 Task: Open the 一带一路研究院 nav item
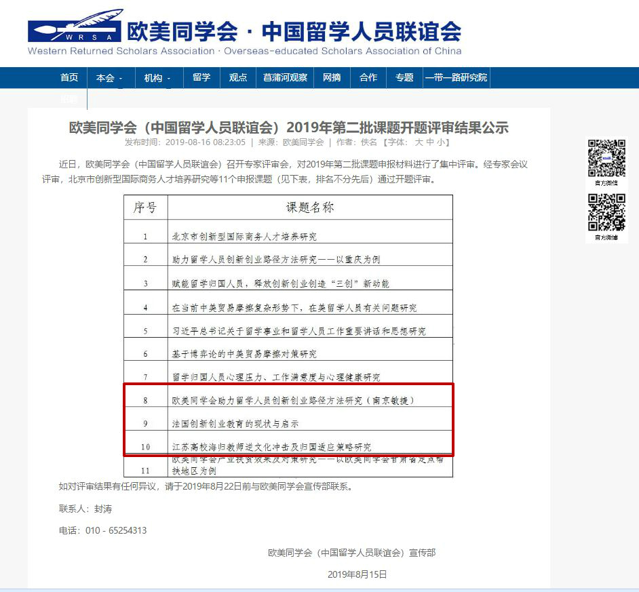coord(456,77)
